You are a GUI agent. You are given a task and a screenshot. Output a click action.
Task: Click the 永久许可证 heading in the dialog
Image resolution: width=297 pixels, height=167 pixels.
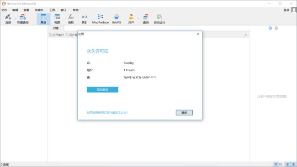pyautogui.click(x=97, y=51)
